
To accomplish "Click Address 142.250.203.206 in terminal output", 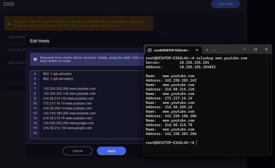I will click(171, 134).
